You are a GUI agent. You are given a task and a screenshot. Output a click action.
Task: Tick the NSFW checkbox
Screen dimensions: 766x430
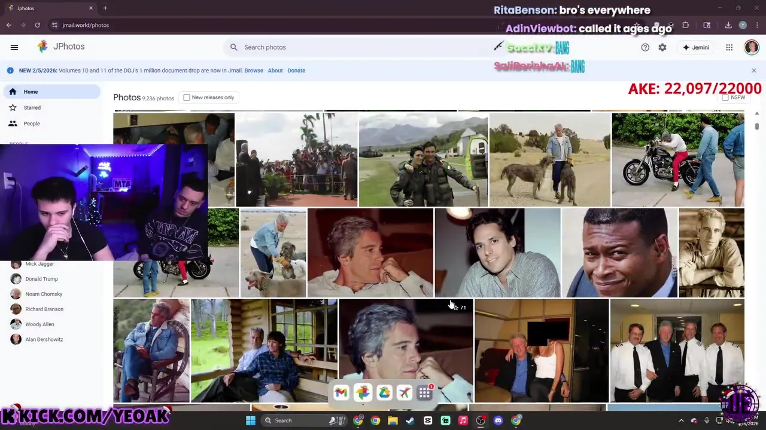[725, 97]
